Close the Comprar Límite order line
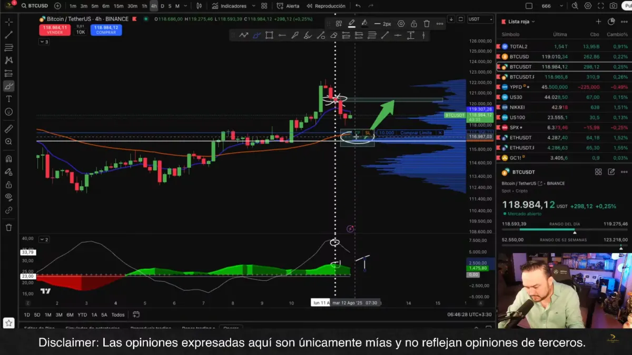This screenshot has height=355, width=632. tap(440, 133)
